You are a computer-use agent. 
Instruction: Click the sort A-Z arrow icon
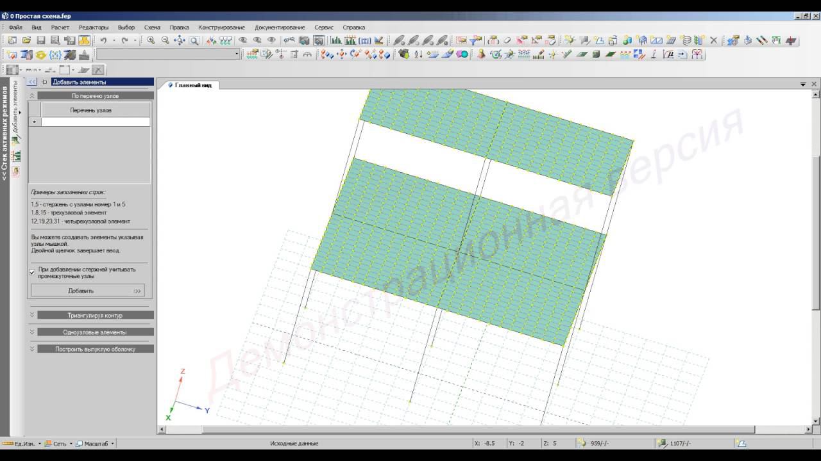pyautogui.click(x=418, y=54)
